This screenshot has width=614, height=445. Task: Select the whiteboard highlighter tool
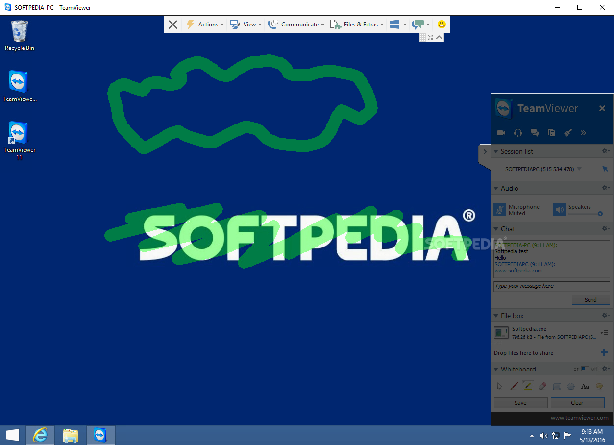tap(528, 386)
